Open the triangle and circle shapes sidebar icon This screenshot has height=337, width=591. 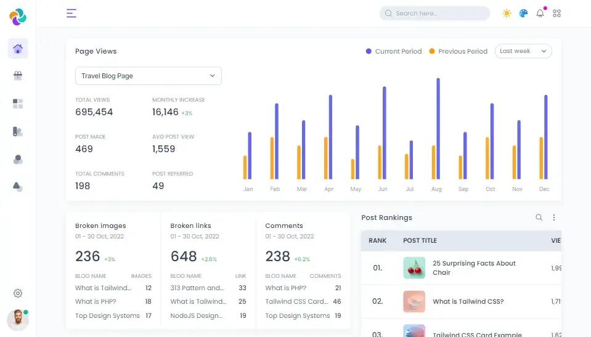[18, 187]
